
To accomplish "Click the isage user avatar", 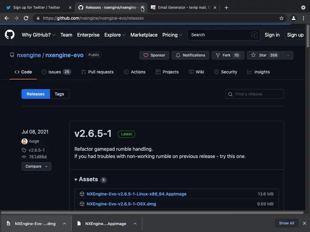I will click(x=24, y=141).
